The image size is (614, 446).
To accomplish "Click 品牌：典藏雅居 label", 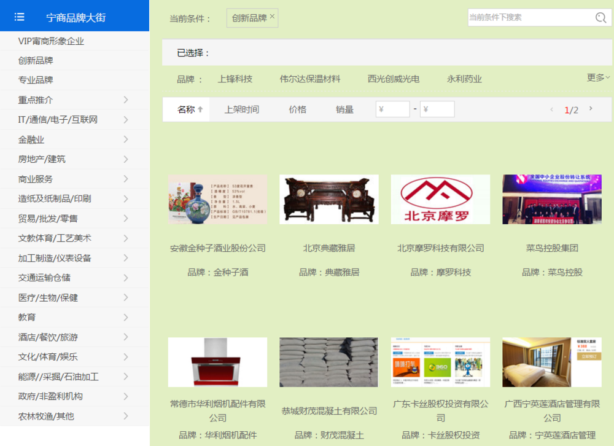I will [x=329, y=272].
